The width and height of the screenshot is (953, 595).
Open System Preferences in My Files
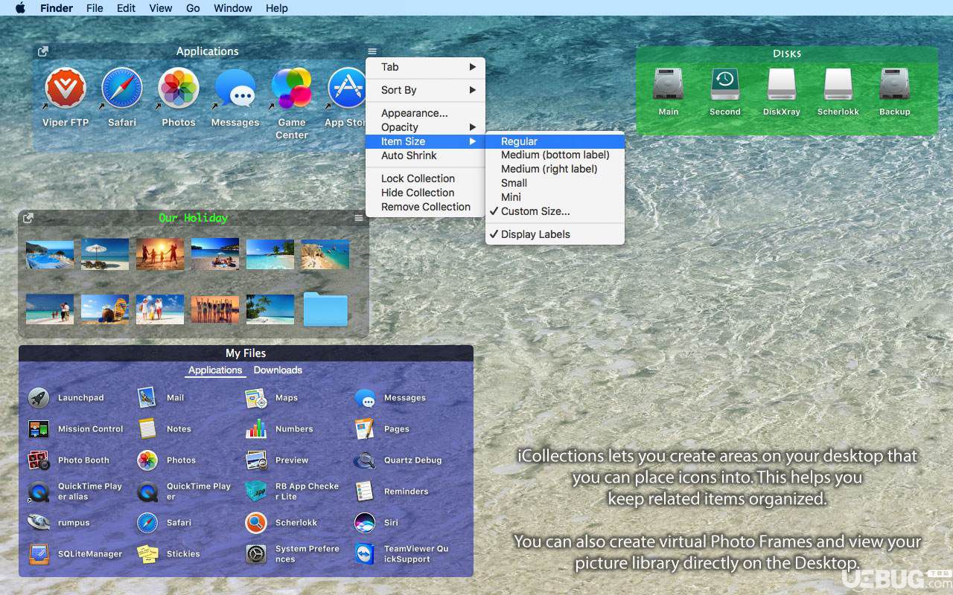click(x=256, y=554)
